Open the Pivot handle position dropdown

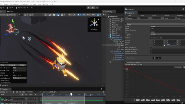pyautogui.click(x=3, y=15)
